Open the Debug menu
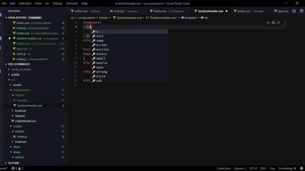Viewport: 305px width, 171px height. 57,3
